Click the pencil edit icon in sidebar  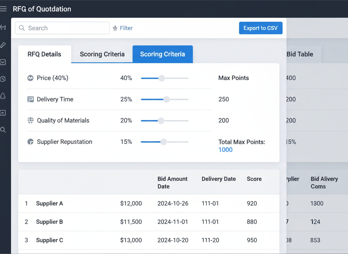(3, 45)
